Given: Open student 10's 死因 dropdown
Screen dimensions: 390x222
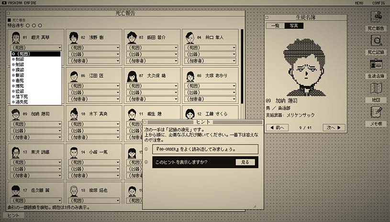Looking at the screenshot, I should click(94, 124).
